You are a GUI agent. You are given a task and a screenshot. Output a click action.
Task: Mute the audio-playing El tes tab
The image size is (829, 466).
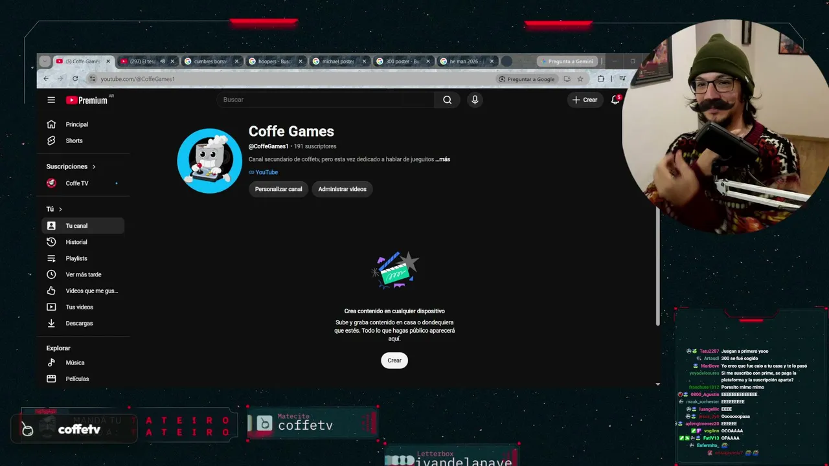(x=163, y=61)
